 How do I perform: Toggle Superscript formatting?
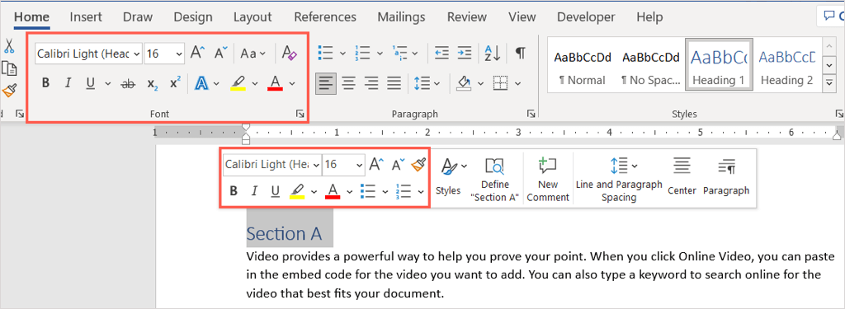coord(175,83)
